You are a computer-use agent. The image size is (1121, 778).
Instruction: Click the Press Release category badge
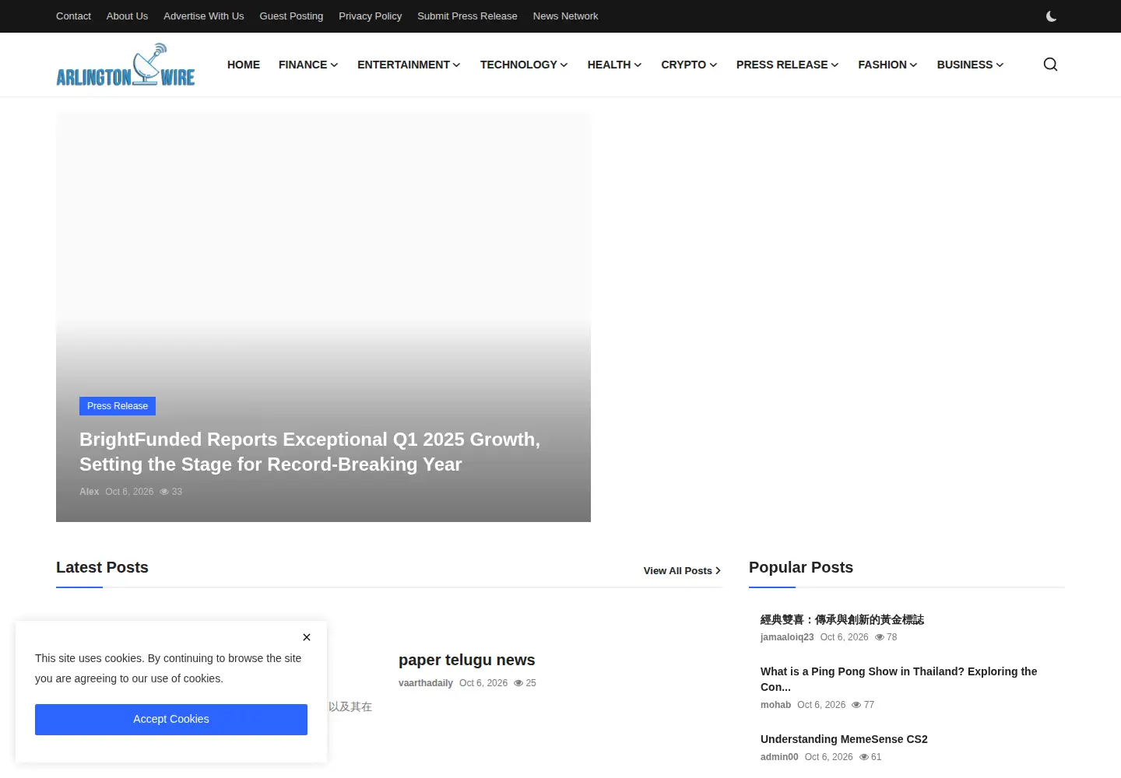[118, 406]
